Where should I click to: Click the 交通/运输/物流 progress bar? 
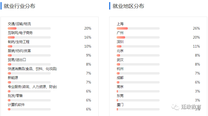pyautogui.click(x=29, y=28)
